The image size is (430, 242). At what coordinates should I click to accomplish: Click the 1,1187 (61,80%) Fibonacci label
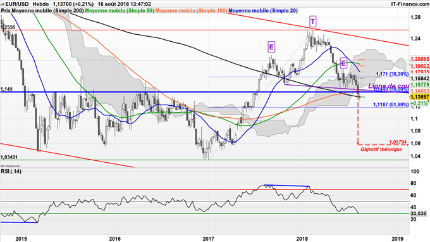[391, 105]
